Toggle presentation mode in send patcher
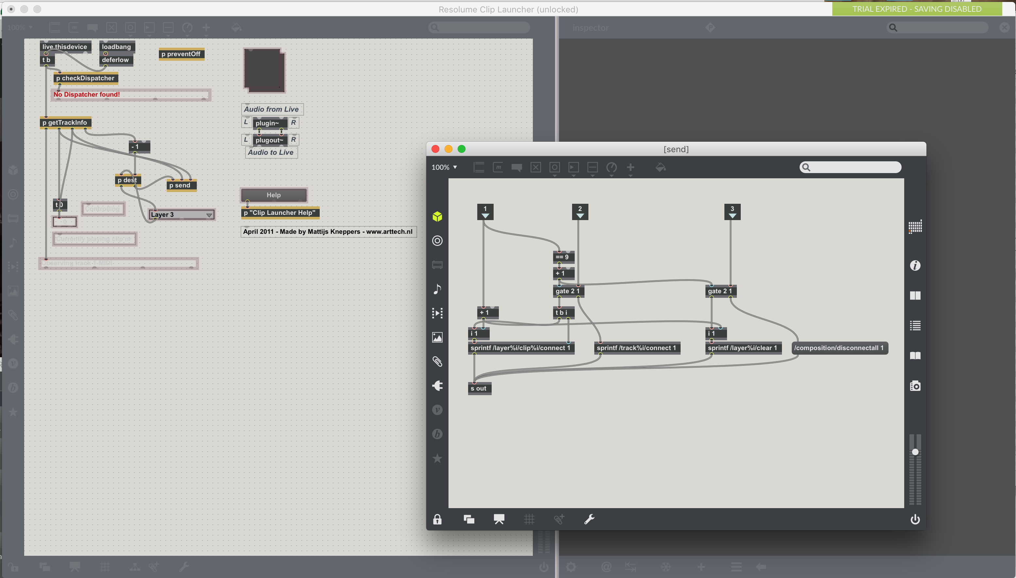 499,519
